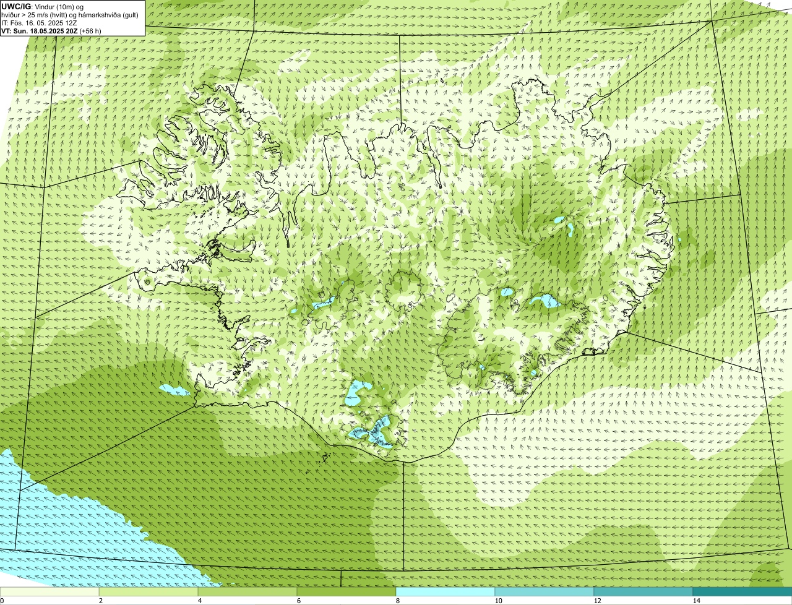Click the legend scale label "10"
Screen dimensions: 792x605
coord(498,601)
